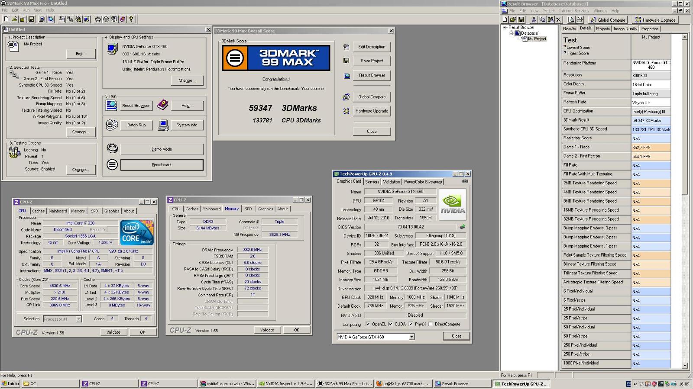Image resolution: width=693 pixels, height=389 pixels.
Task: Toggle the CUDA checkbox in GPU-Z
Action: [391, 324]
